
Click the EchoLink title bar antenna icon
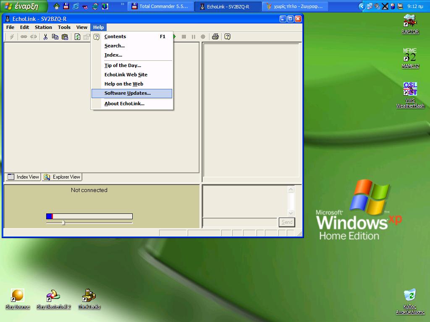click(x=8, y=19)
